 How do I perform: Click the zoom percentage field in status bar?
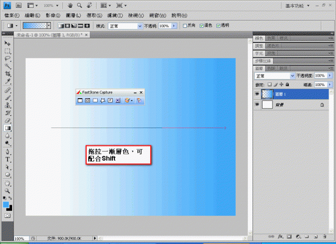(x=21, y=238)
